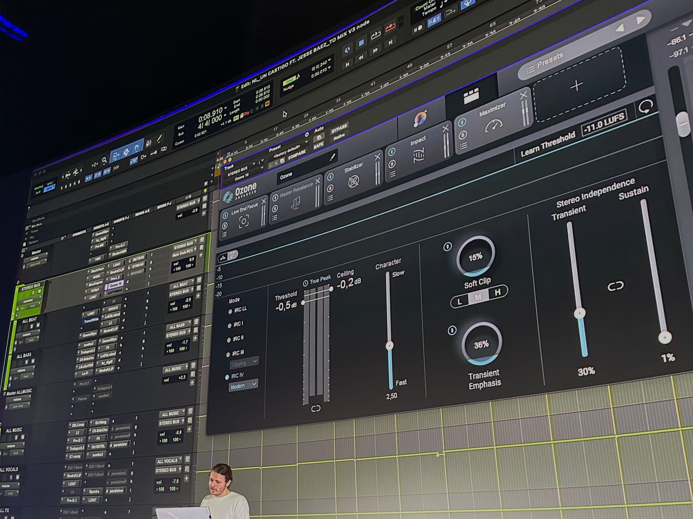Select IRC LL mode
Screen dimensions: 693x519
[x=230, y=311]
